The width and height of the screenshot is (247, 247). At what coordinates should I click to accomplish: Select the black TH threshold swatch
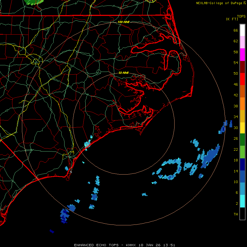pos(242,214)
